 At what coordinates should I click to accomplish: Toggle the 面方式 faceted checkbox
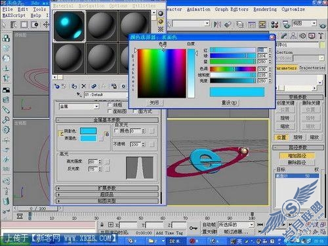coord(135,112)
